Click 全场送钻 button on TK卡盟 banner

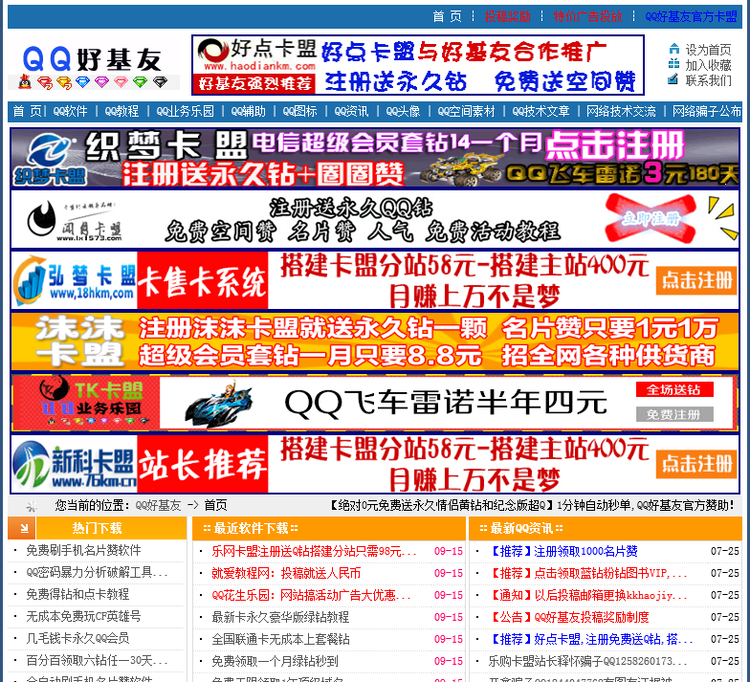(x=674, y=390)
